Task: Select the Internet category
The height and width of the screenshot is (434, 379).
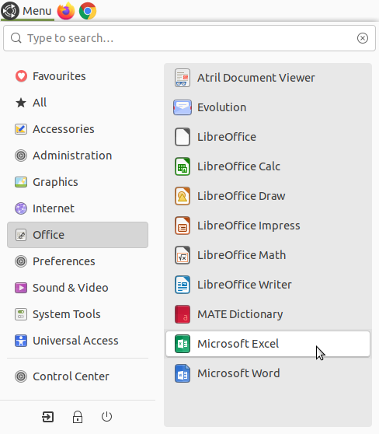Action: point(78,208)
